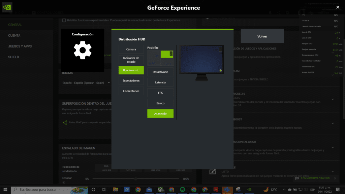Click the NVIDIA icon in the taskbar

click(249, 190)
